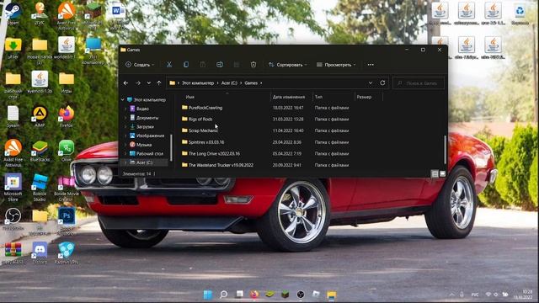The height and width of the screenshot is (303, 539).
Task: Expand chevron after Games in breadcrumb
Action: click(x=261, y=83)
